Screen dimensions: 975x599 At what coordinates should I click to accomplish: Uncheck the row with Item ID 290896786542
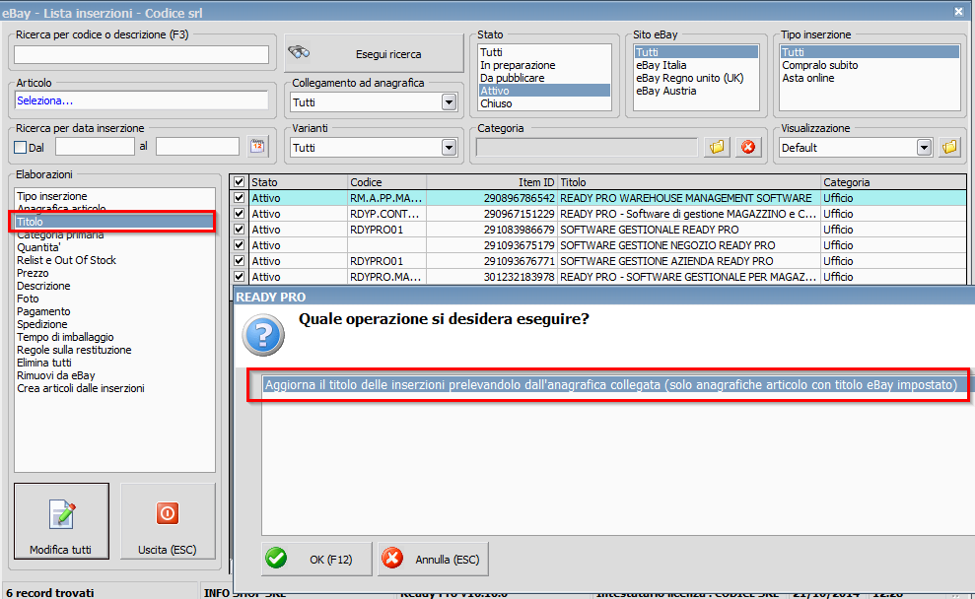pos(239,198)
